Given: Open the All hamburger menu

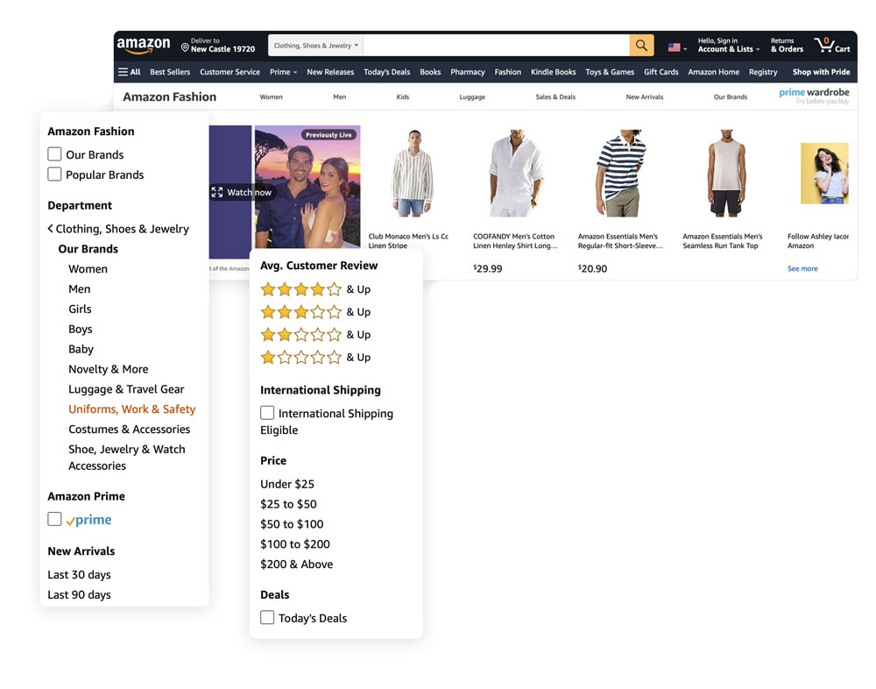Looking at the screenshot, I should pyautogui.click(x=129, y=72).
